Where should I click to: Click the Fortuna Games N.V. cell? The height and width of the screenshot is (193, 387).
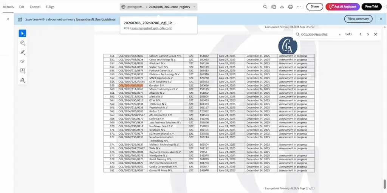(166, 71)
